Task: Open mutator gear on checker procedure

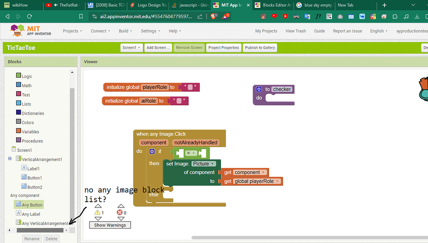Action: (259, 89)
